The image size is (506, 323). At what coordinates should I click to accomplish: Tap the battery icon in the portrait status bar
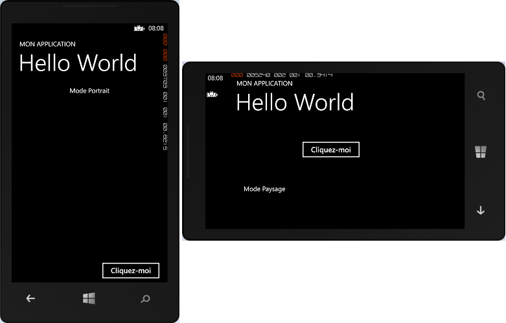(x=138, y=28)
